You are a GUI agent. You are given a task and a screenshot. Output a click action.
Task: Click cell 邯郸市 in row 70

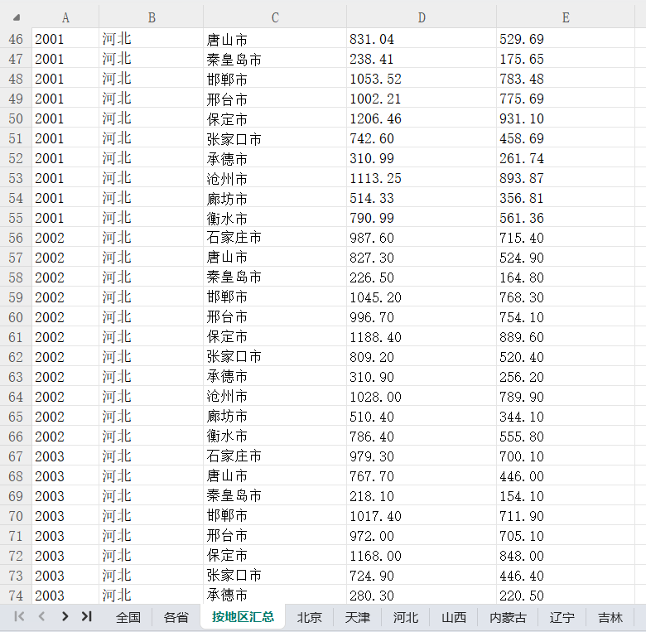point(275,515)
